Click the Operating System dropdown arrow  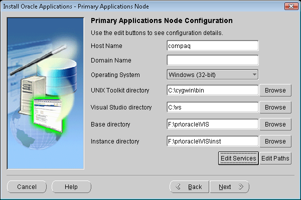pyautogui.click(x=254, y=75)
